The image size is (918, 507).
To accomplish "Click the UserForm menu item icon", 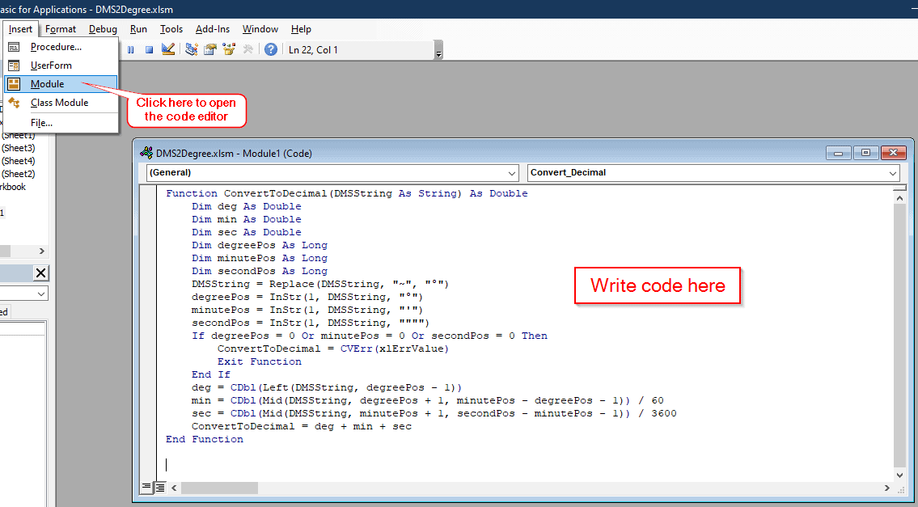I will click(14, 65).
